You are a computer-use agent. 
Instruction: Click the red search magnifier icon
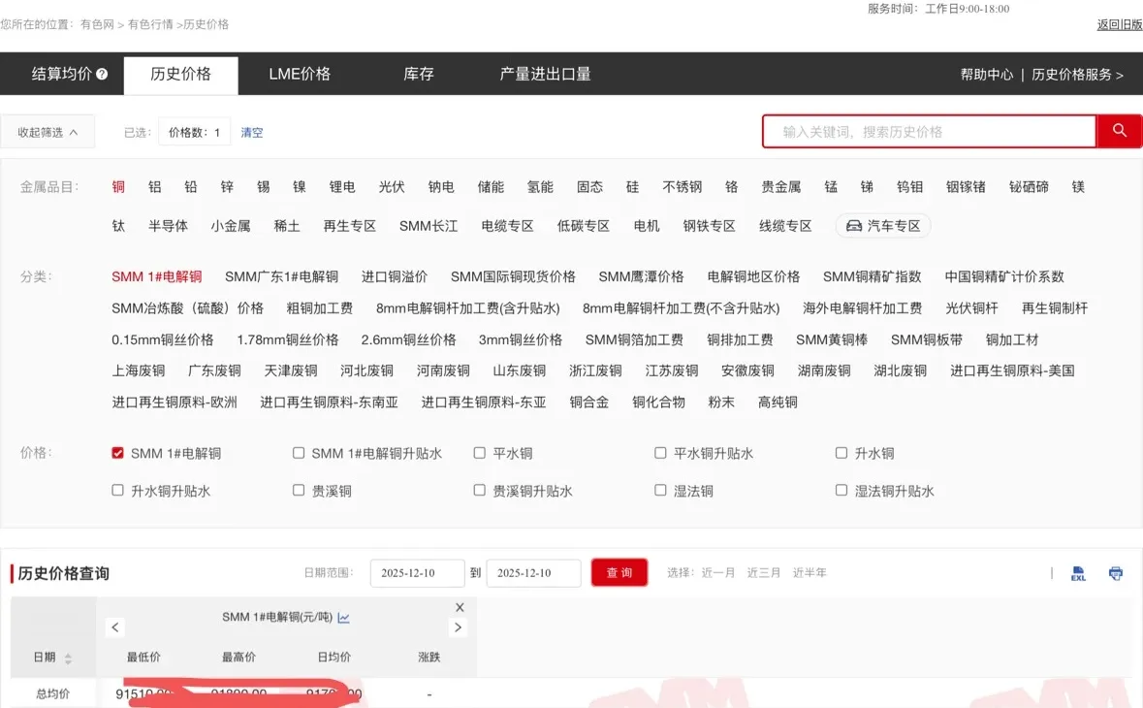(x=1120, y=131)
